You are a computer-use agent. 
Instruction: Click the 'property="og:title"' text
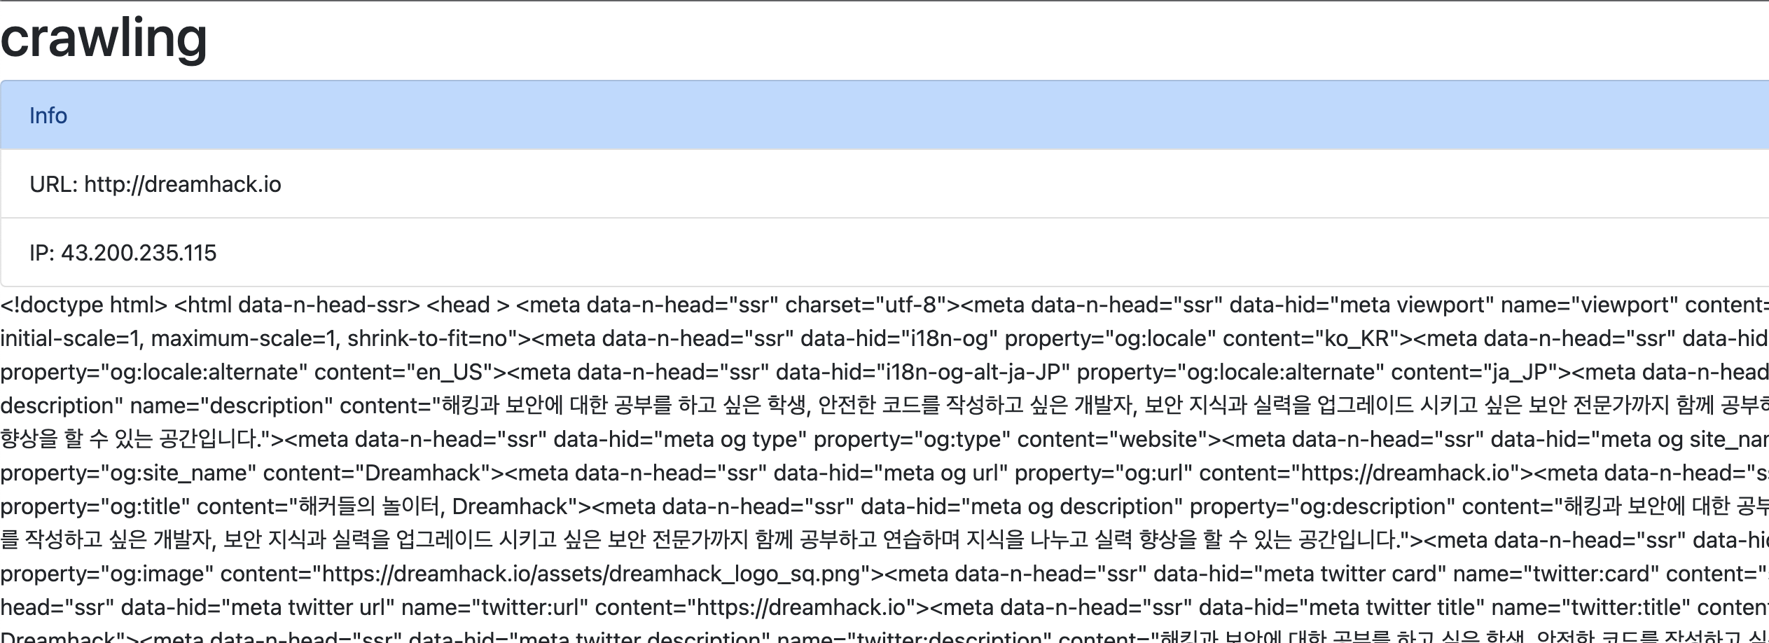pyautogui.click(x=95, y=506)
